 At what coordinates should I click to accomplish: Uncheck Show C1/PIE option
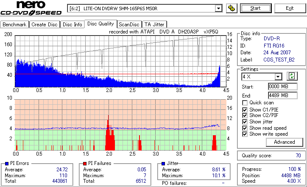click(x=245, y=110)
